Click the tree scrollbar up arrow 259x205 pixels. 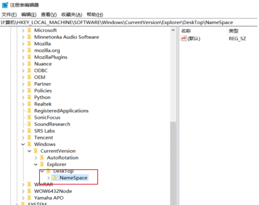[173, 30]
